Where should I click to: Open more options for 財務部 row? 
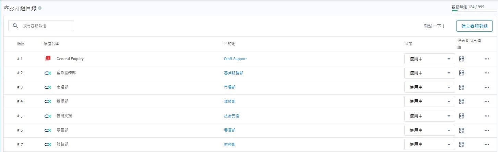point(487,144)
